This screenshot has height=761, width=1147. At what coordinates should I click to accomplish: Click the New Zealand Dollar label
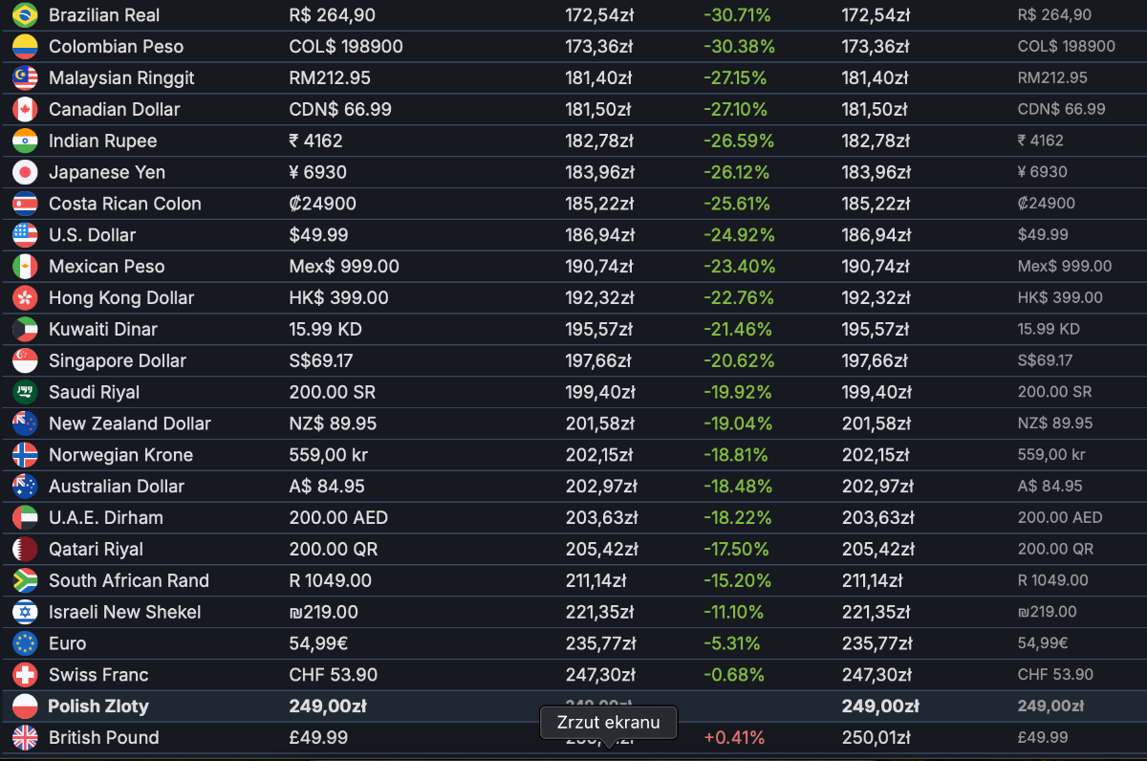[x=129, y=424]
